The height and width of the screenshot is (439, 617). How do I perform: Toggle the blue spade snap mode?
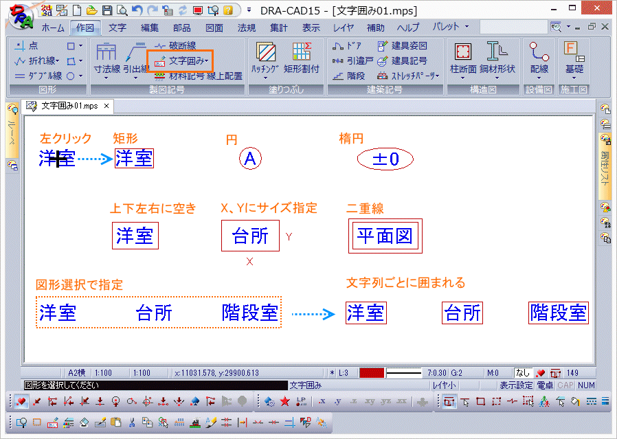(x=194, y=401)
